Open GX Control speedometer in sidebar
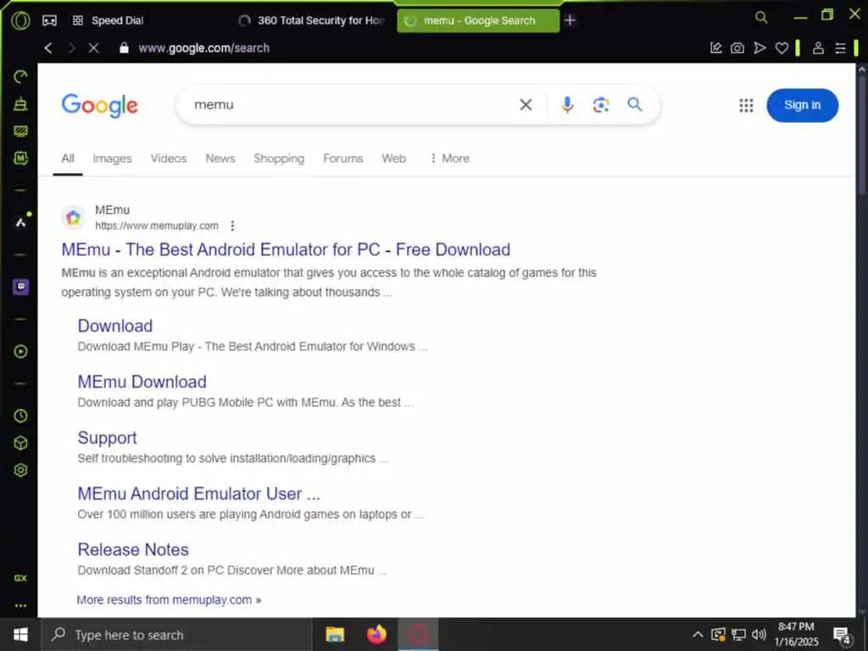Screen dimensions: 868x651 (x=20, y=77)
